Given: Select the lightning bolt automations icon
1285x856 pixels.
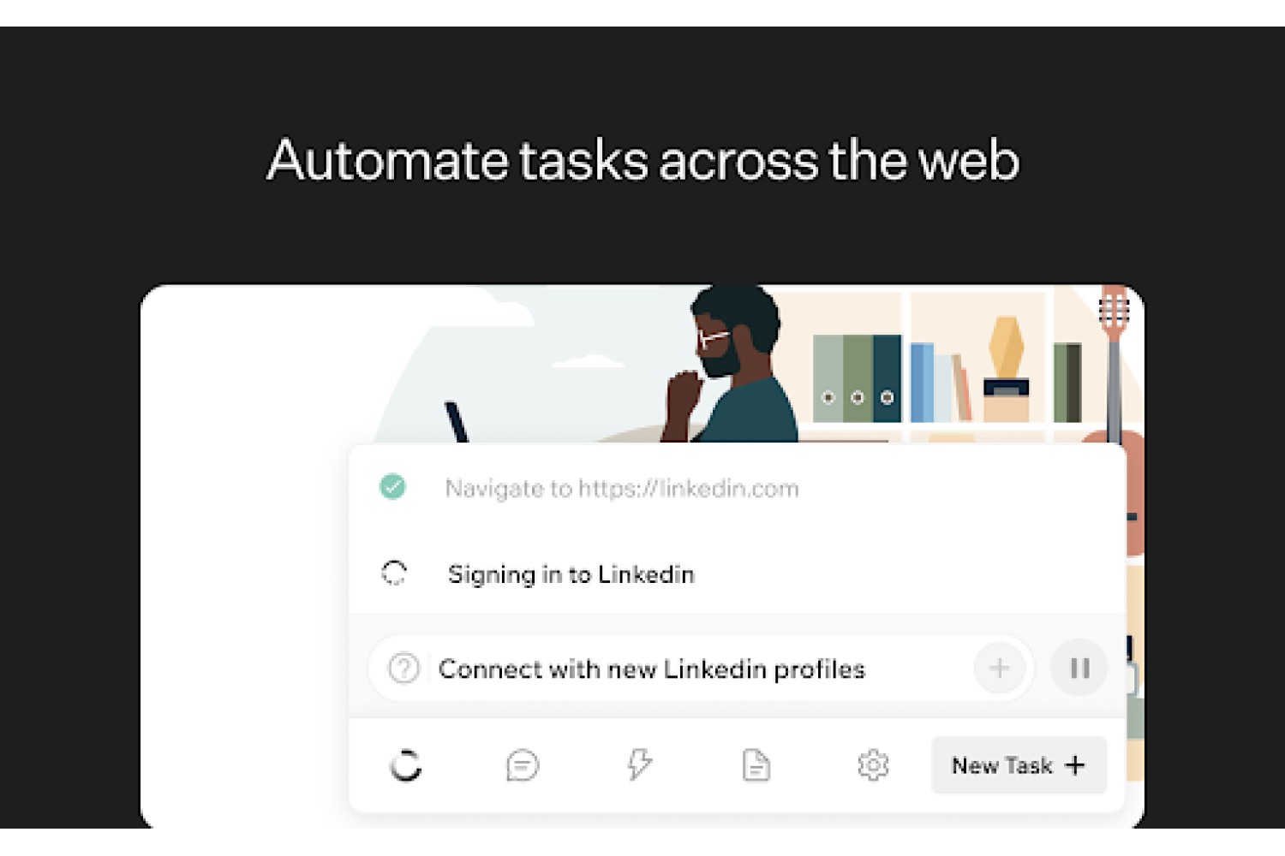Looking at the screenshot, I should pos(639,764).
